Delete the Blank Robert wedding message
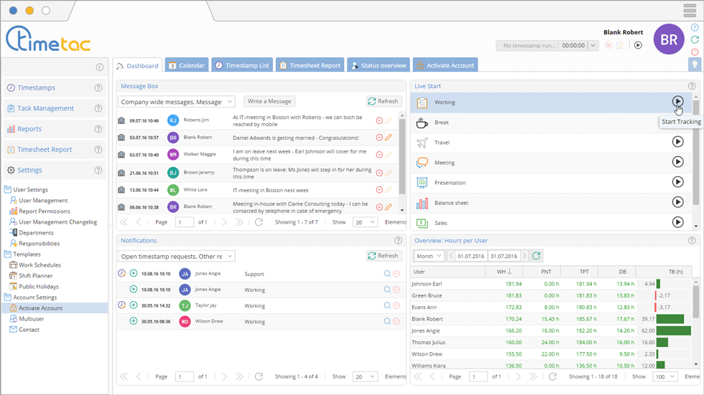 pos(379,138)
